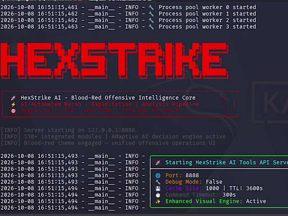This screenshot has height=216, width=288.
Task: Click the wrench icon on worker 2 line
Action: tap(151, 21)
